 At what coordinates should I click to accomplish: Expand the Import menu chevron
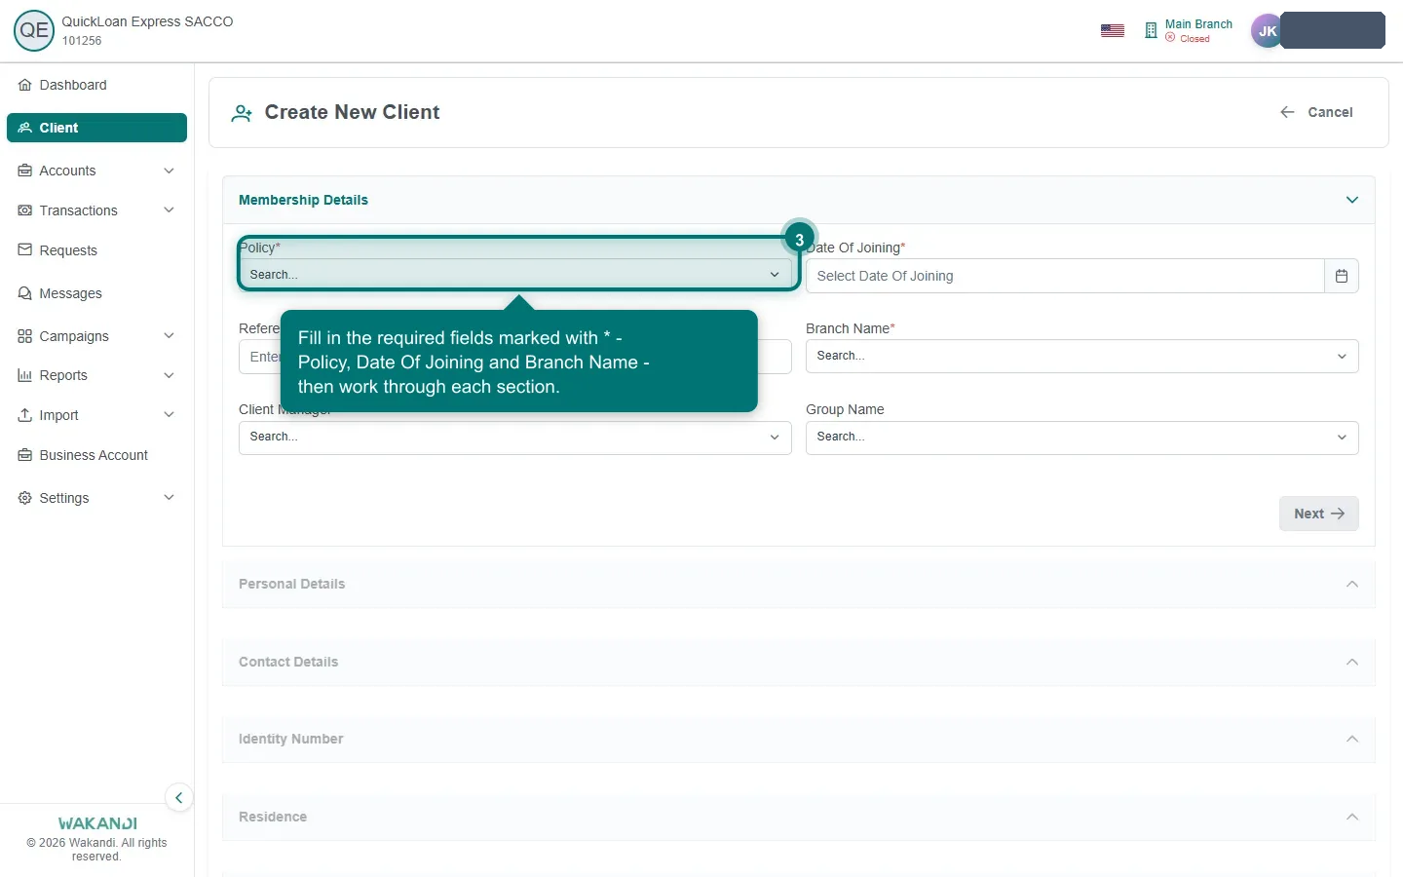pyautogui.click(x=169, y=415)
